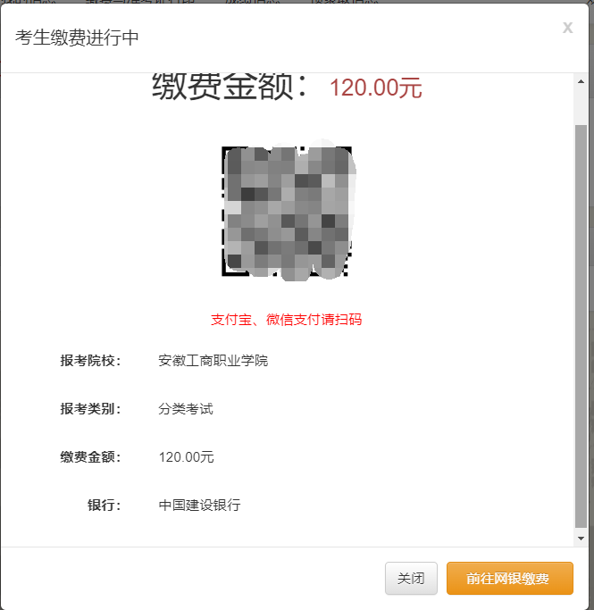This screenshot has width=594, height=610.
Task: Select the 安徽工商职业学院 school name
Action: (x=213, y=361)
